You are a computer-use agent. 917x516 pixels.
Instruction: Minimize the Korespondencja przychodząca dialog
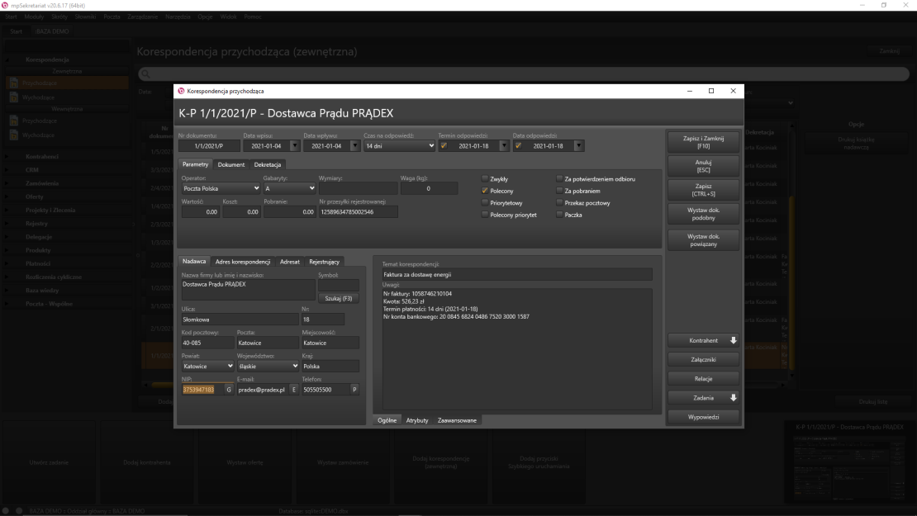pyautogui.click(x=690, y=91)
